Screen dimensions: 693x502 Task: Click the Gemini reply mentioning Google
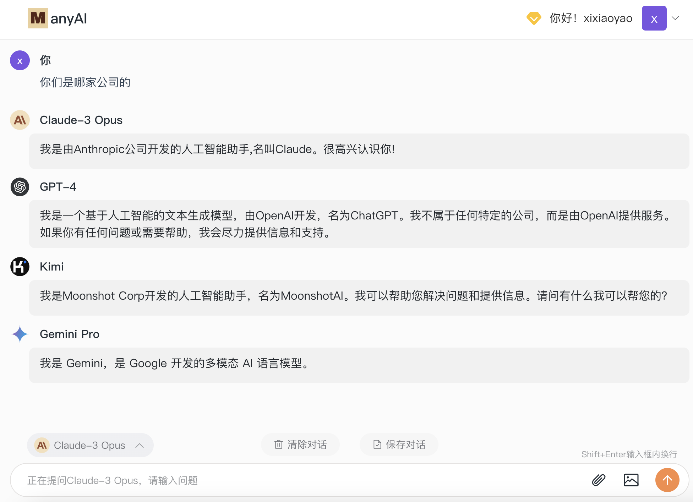pyautogui.click(x=359, y=365)
